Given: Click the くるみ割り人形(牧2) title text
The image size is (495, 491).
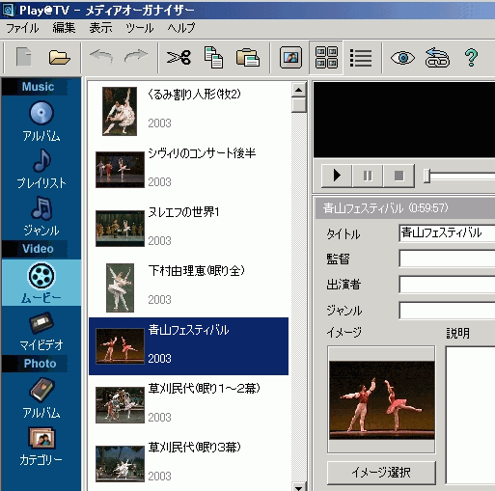Looking at the screenshot, I should point(194,95).
